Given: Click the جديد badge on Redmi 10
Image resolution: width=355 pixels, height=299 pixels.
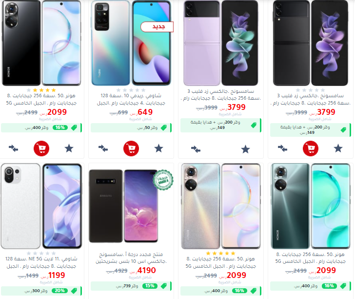Looking at the screenshot, I should click(x=157, y=27).
